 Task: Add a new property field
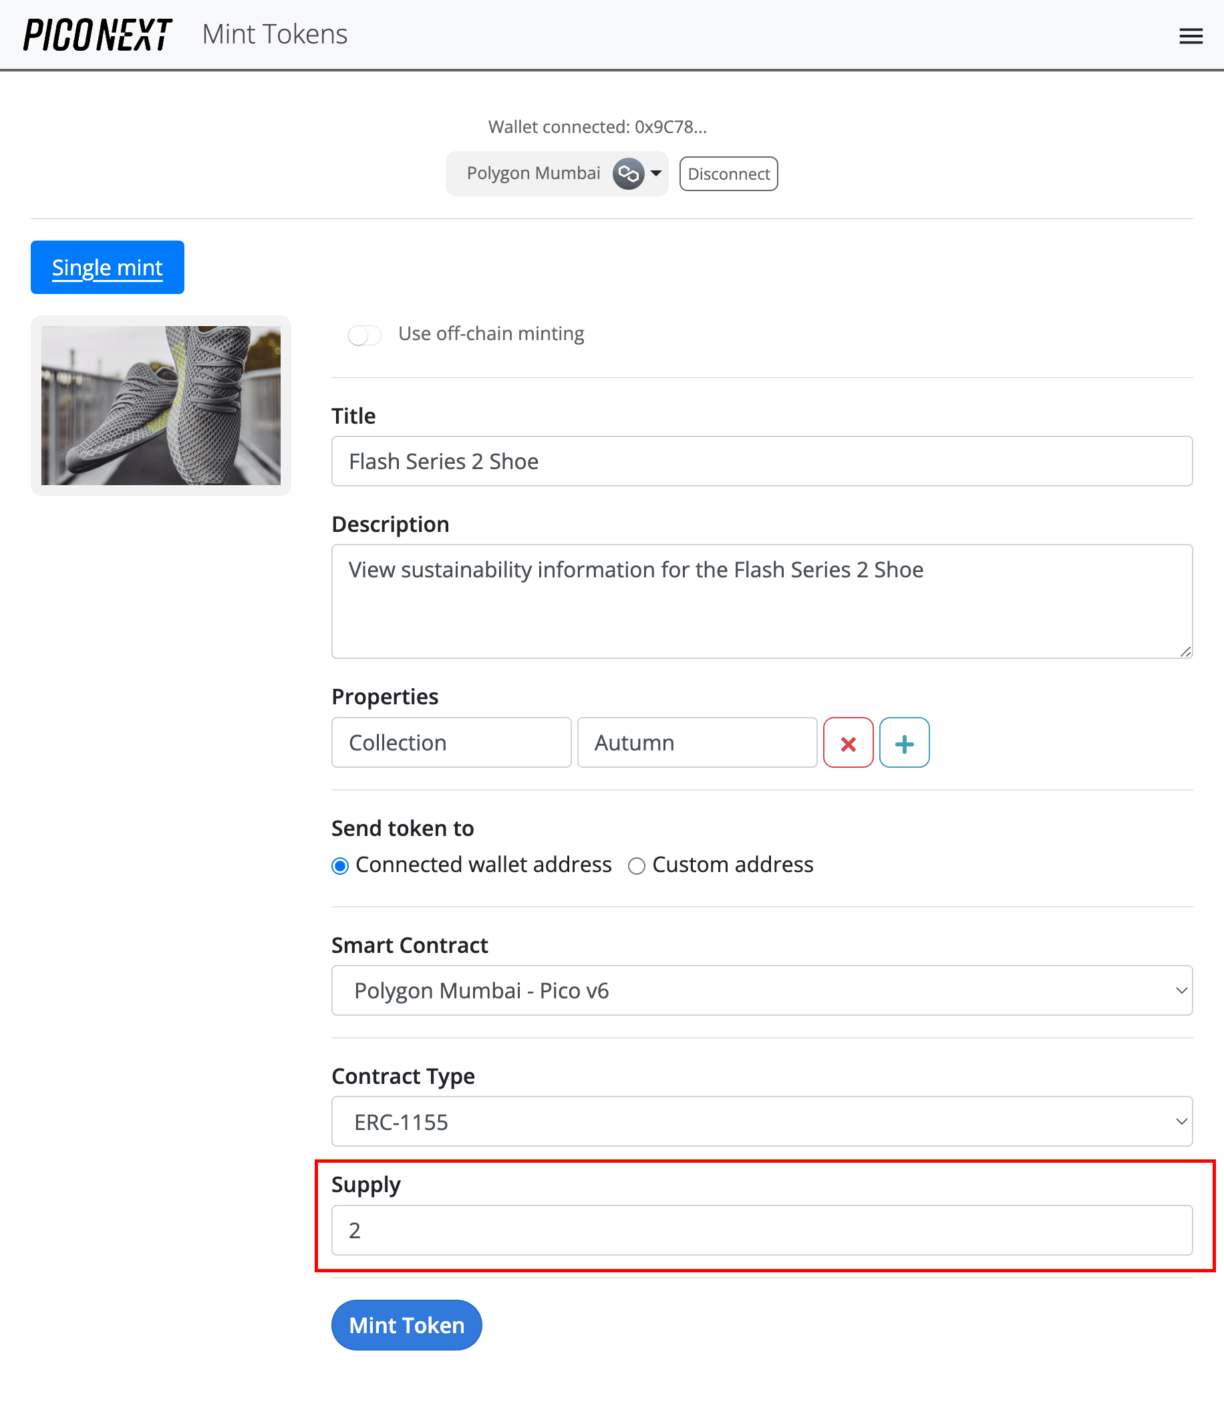tap(905, 742)
